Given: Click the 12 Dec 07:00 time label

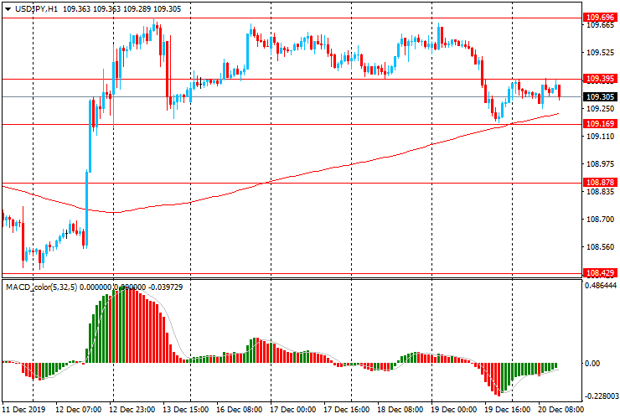Looking at the screenshot, I should click(x=78, y=409).
